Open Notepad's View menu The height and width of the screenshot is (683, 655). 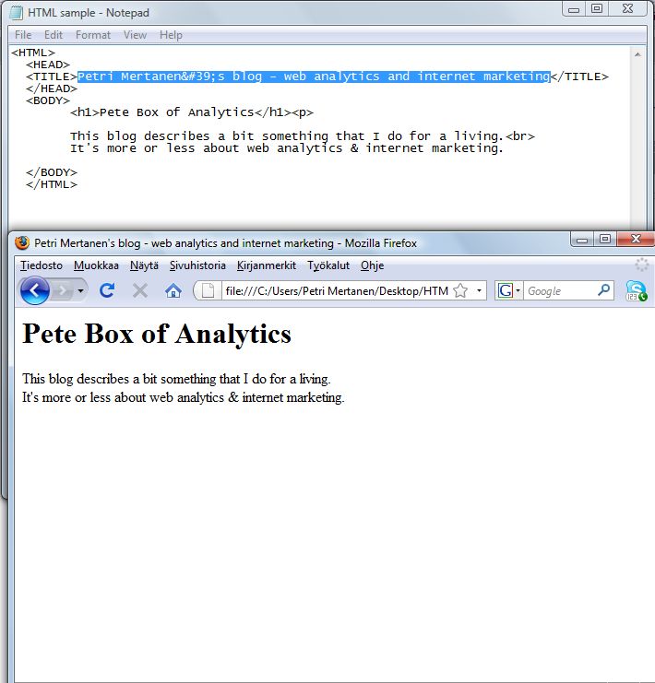135,35
